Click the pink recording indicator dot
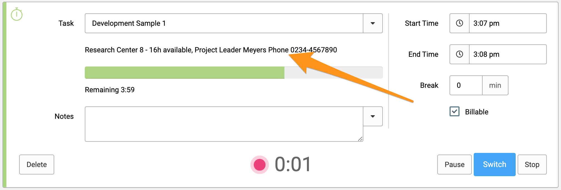561x190 pixels. (x=260, y=165)
